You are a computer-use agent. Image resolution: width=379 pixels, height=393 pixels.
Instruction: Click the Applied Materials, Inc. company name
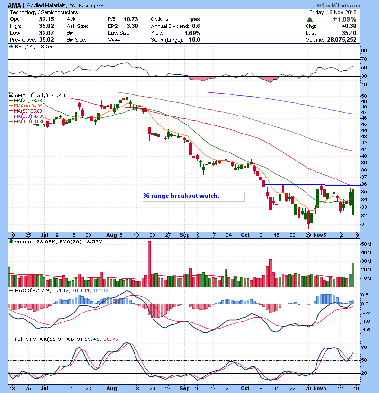coord(52,6)
